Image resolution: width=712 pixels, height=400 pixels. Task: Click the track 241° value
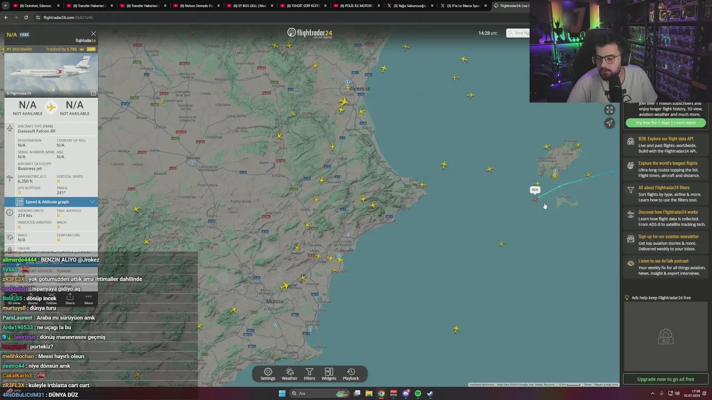pyautogui.click(x=61, y=193)
